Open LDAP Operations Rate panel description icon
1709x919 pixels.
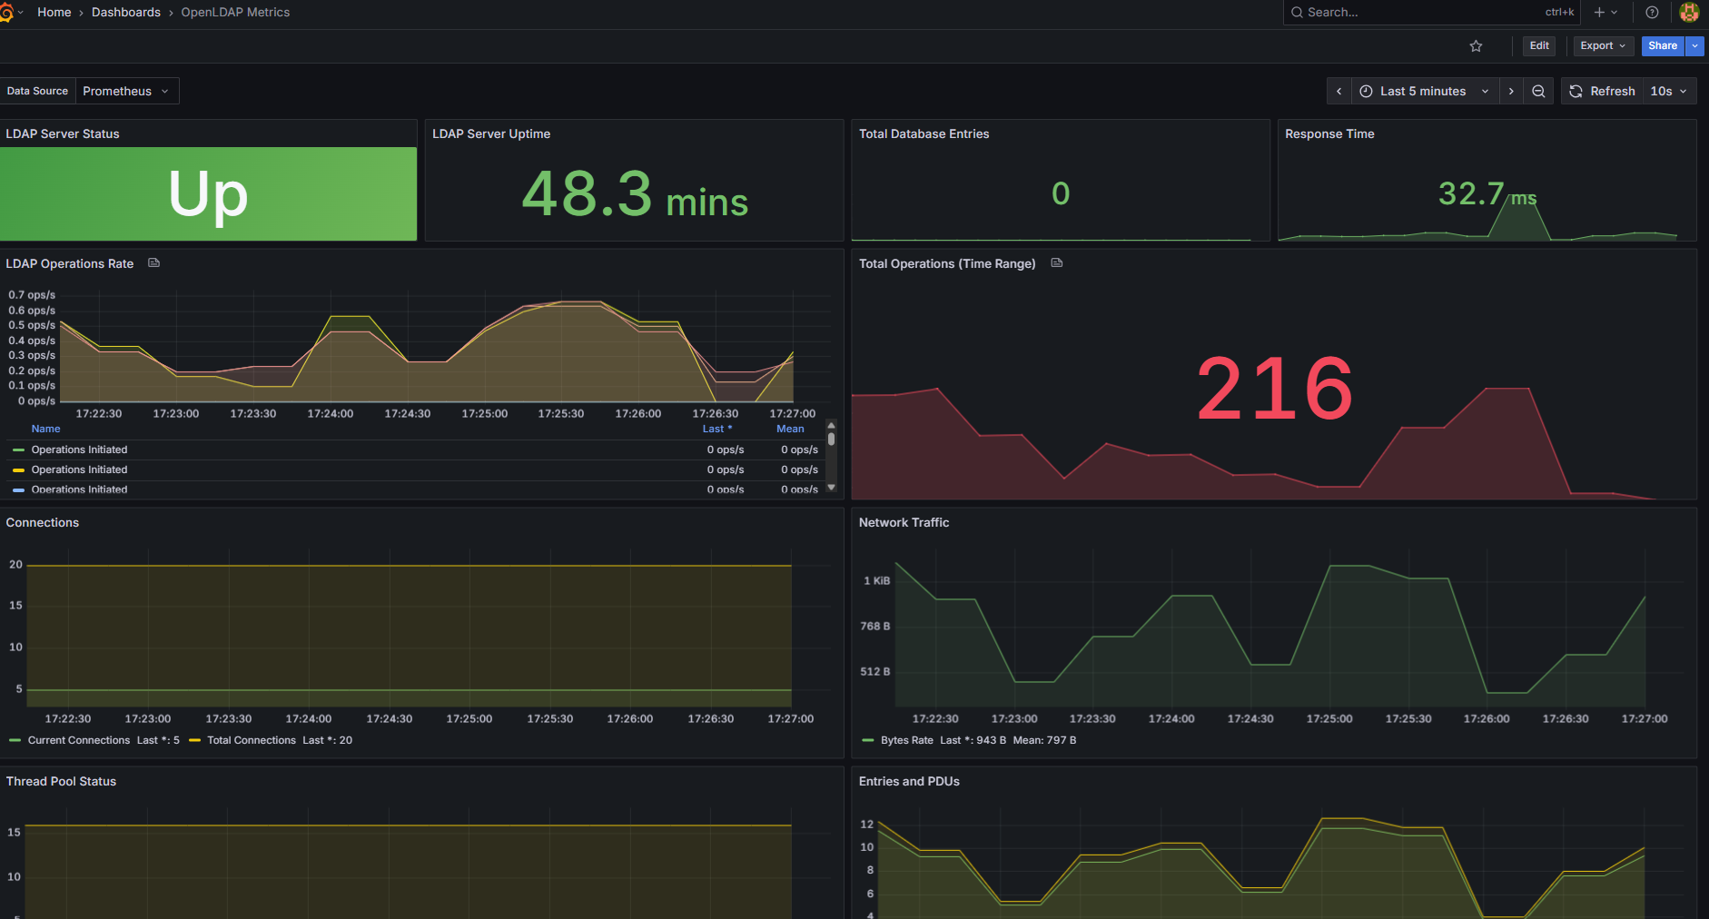click(154, 263)
